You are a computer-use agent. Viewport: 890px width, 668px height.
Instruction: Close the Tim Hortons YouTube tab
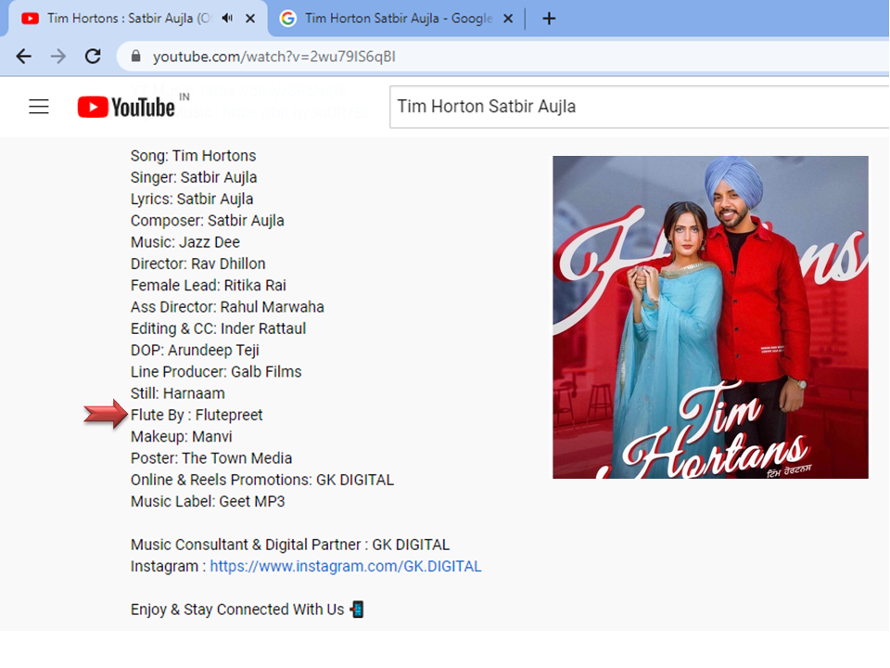coord(249,19)
